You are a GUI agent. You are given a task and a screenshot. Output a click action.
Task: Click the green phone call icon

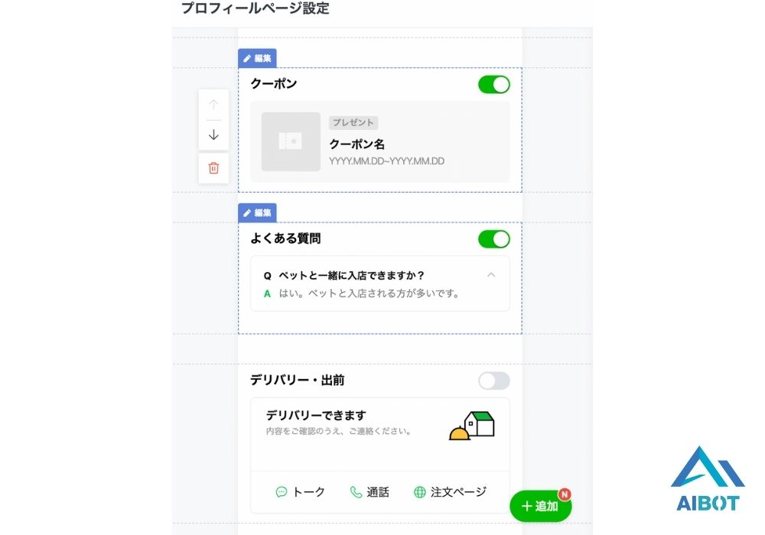356,492
